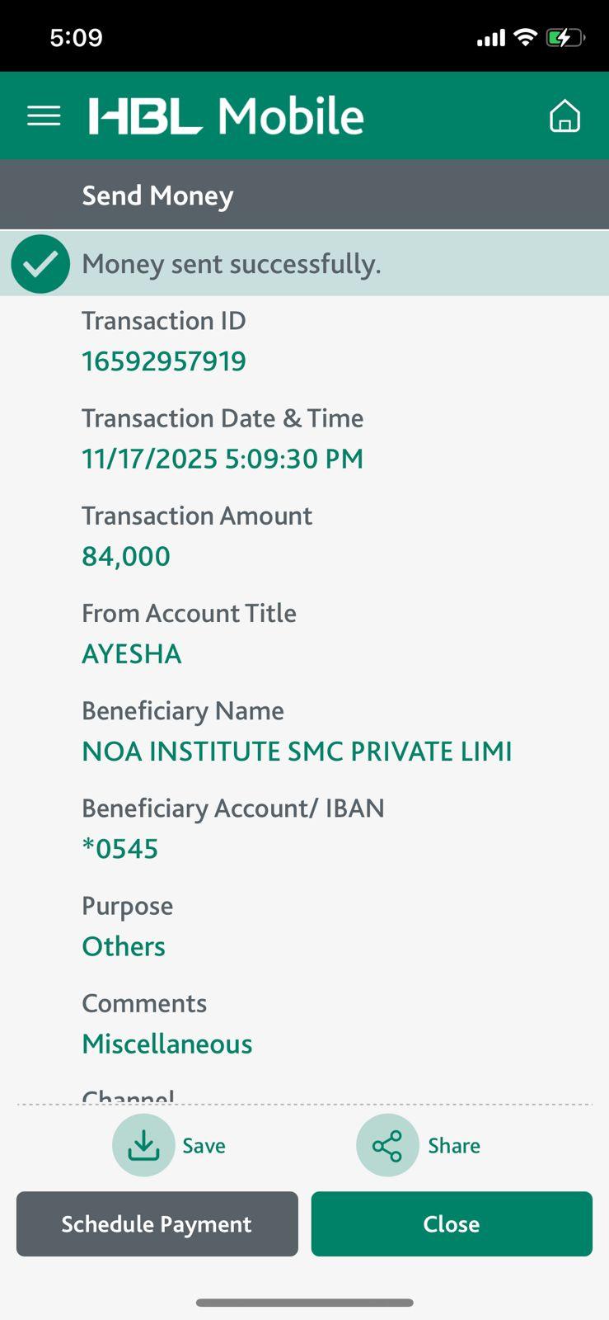Tap the green success checkmark icon
The width and height of the screenshot is (609, 1320).
40,264
